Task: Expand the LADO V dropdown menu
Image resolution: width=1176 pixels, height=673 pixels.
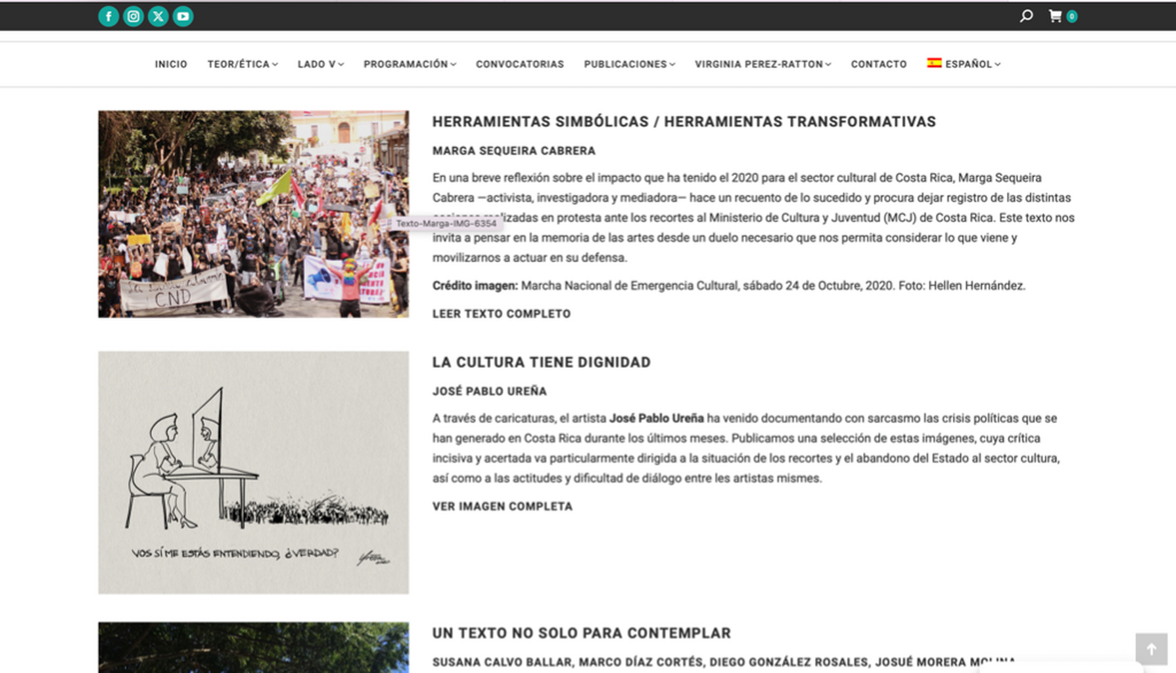Action: 320,64
